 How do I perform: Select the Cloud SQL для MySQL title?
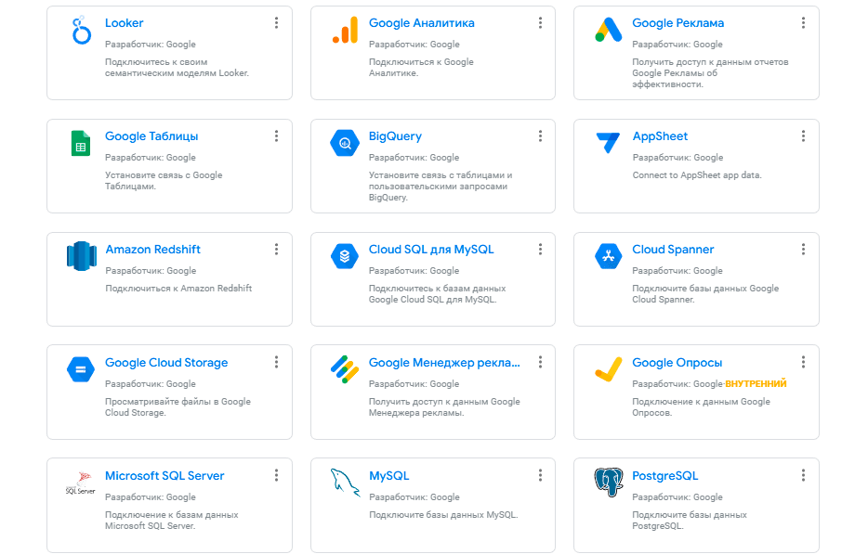pyautogui.click(x=431, y=250)
